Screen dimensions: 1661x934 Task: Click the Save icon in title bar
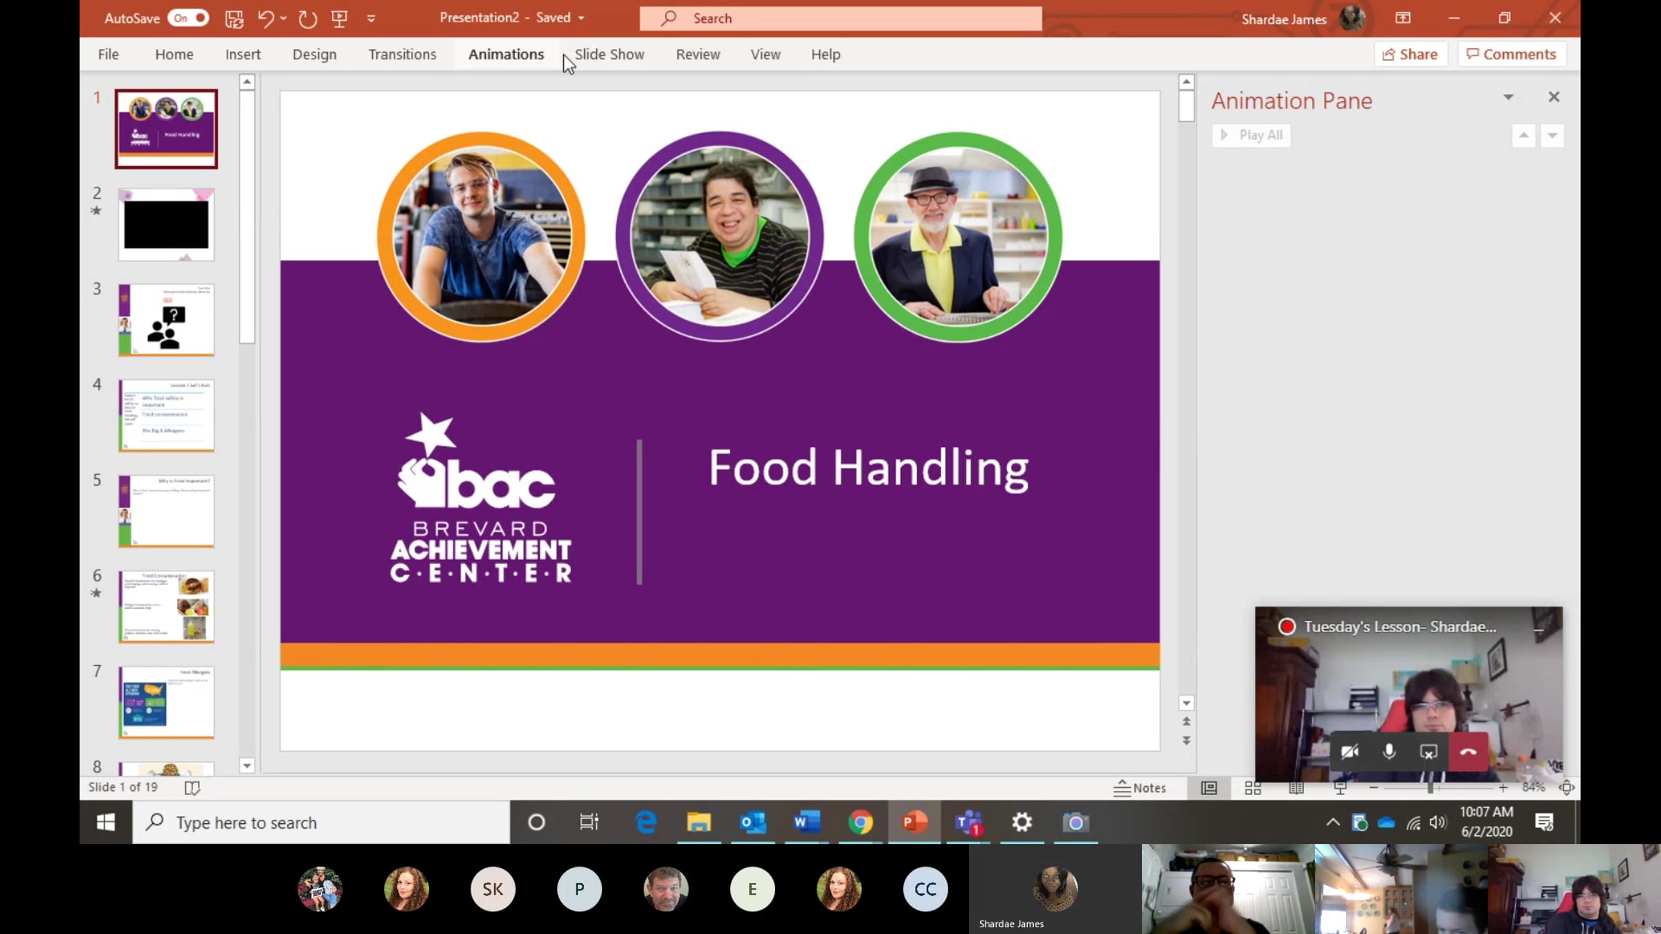[234, 19]
